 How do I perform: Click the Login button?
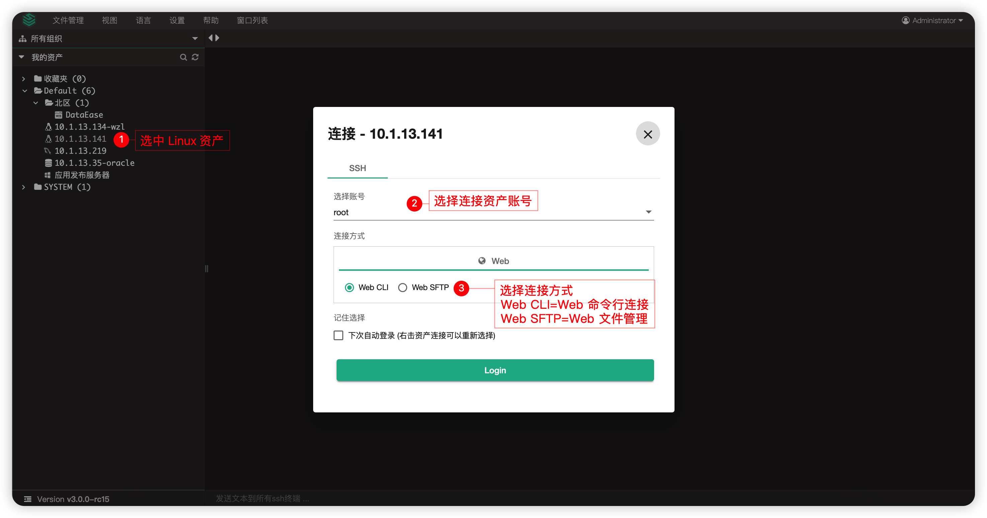pyautogui.click(x=495, y=370)
